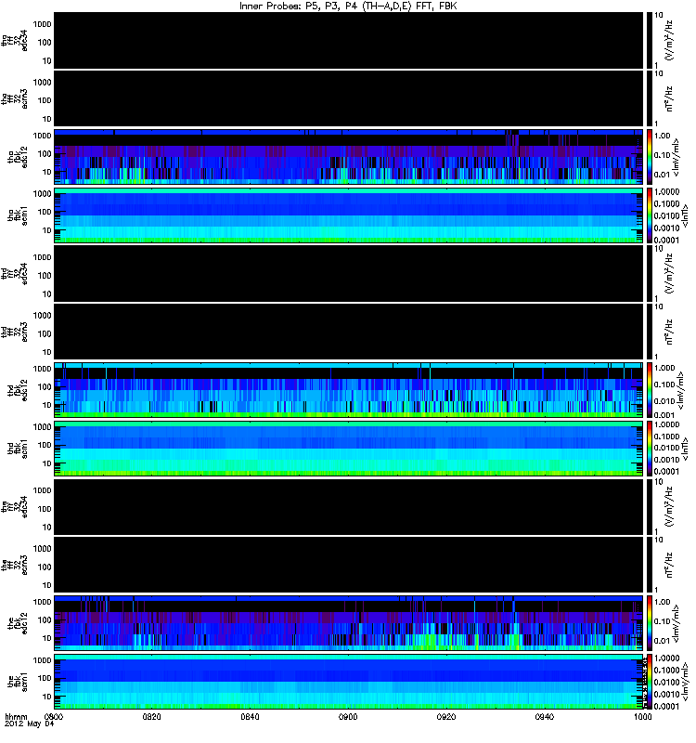
Task: Click the nT²/Hz unit label of tha scm3
Action: (669, 98)
